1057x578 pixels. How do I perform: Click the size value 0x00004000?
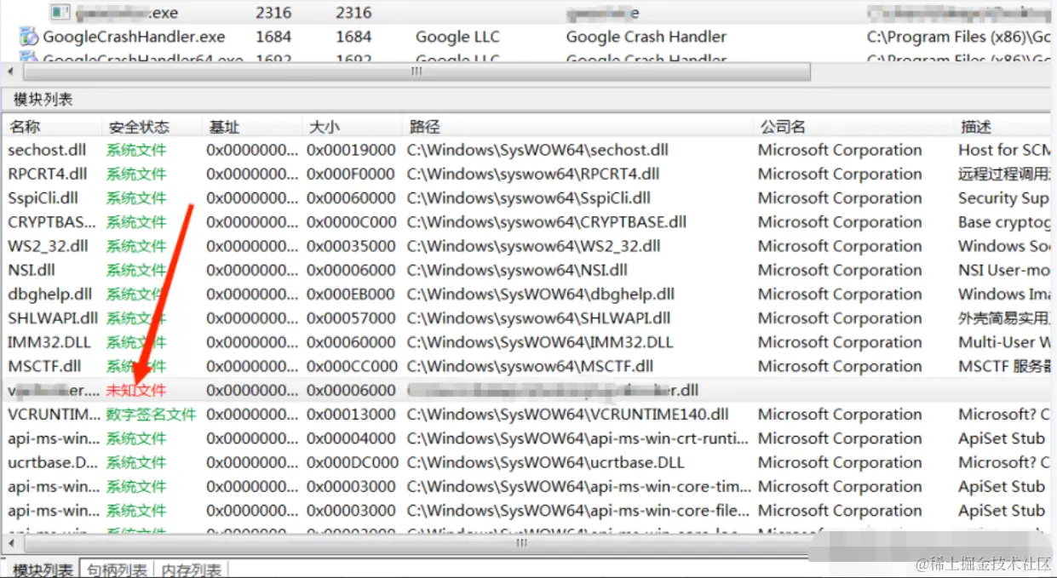(x=351, y=439)
